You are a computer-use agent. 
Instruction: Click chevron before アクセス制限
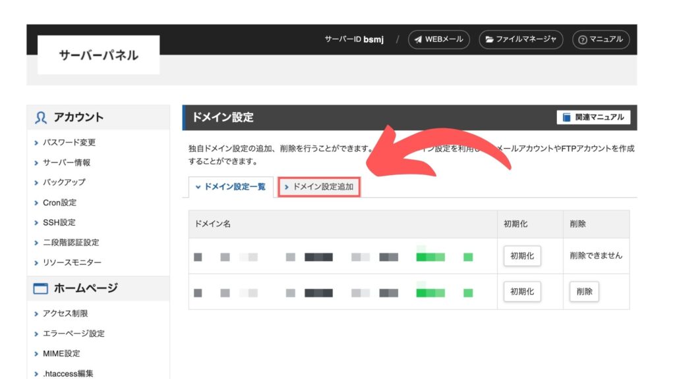pos(36,314)
